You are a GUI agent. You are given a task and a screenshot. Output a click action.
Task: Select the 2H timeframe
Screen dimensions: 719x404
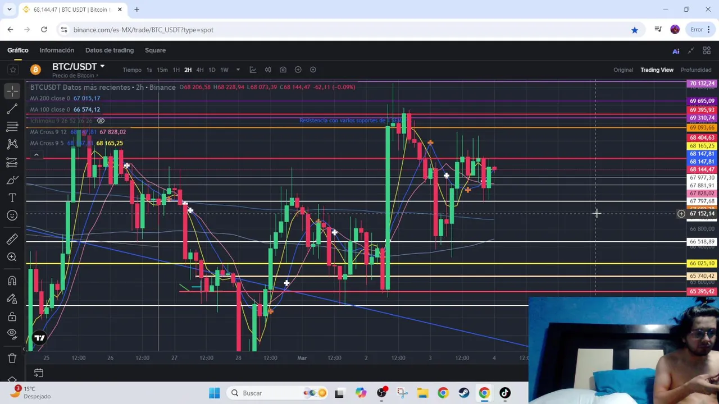pyautogui.click(x=188, y=70)
